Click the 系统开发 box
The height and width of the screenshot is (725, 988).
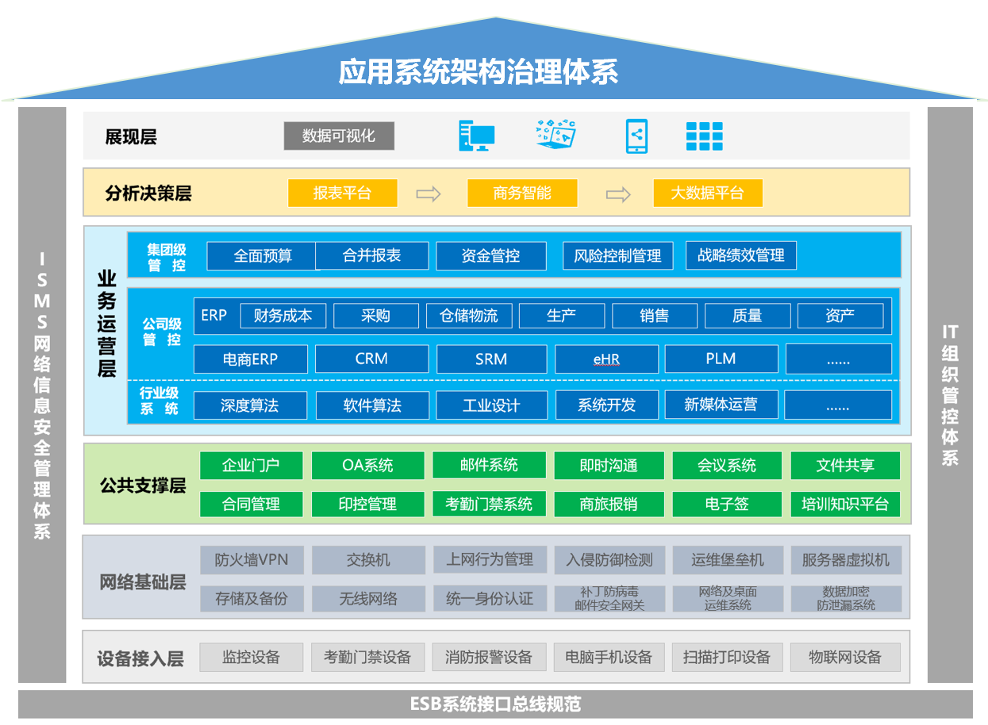(607, 405)
